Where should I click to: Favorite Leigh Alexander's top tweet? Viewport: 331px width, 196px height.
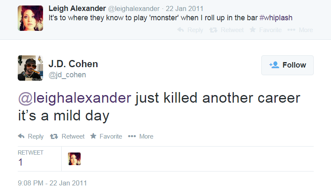coord(253,30)
